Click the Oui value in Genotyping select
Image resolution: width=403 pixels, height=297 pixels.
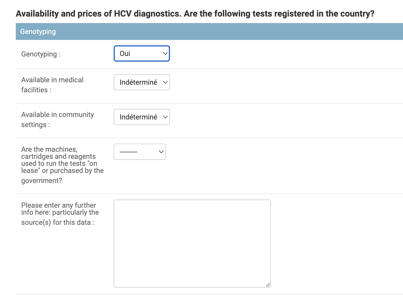[125, 53]
